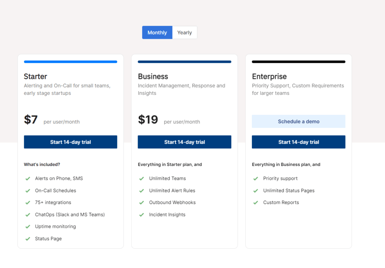Click checkmark beside Custom Reports

click(x=256, y=203)
